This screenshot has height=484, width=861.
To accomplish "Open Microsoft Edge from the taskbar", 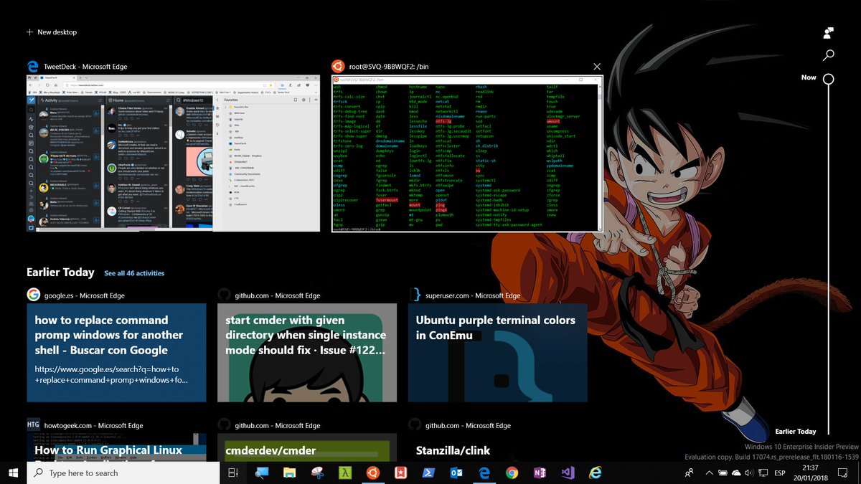I will click(x=484, y=473).
